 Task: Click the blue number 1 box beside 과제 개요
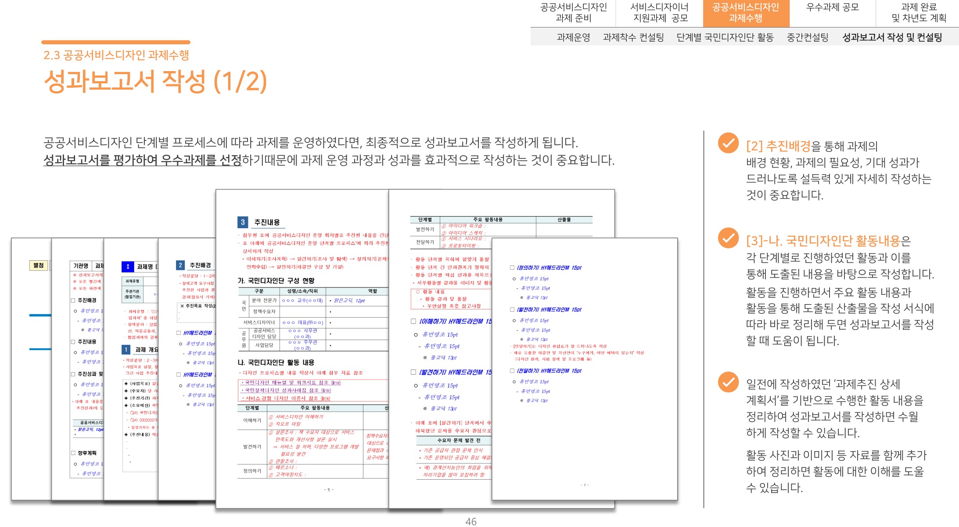(x=126, y=349)
